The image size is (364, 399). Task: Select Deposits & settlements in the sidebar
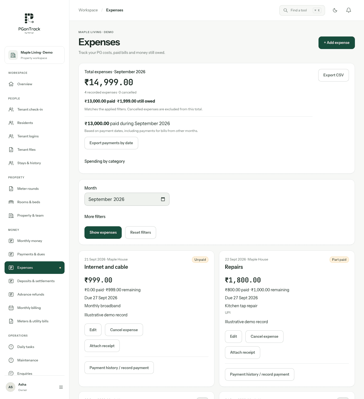tap(34, 281)
